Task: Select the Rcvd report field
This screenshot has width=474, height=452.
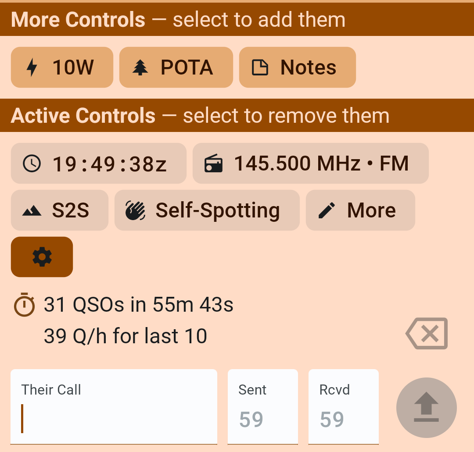Action: 343,407
